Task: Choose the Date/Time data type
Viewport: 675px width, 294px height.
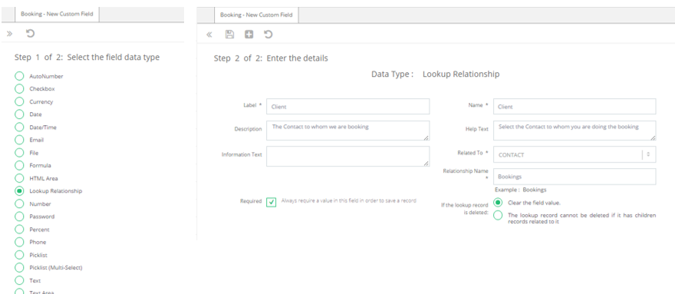Action: coord(19,127)
